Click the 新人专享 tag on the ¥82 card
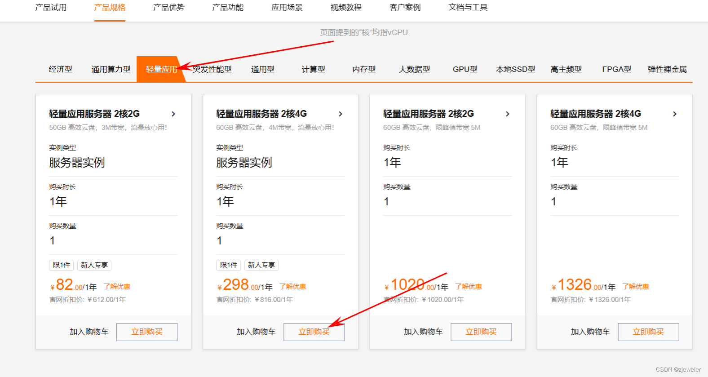The width and height of the screenshot is (708, 377). tap(94, 265)
